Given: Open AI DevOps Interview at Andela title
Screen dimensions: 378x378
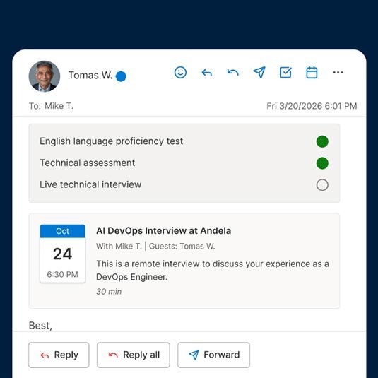Looking at the screenshot, I should point(164,231).
